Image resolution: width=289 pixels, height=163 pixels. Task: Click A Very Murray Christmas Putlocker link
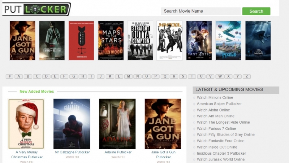pos(27,155)
